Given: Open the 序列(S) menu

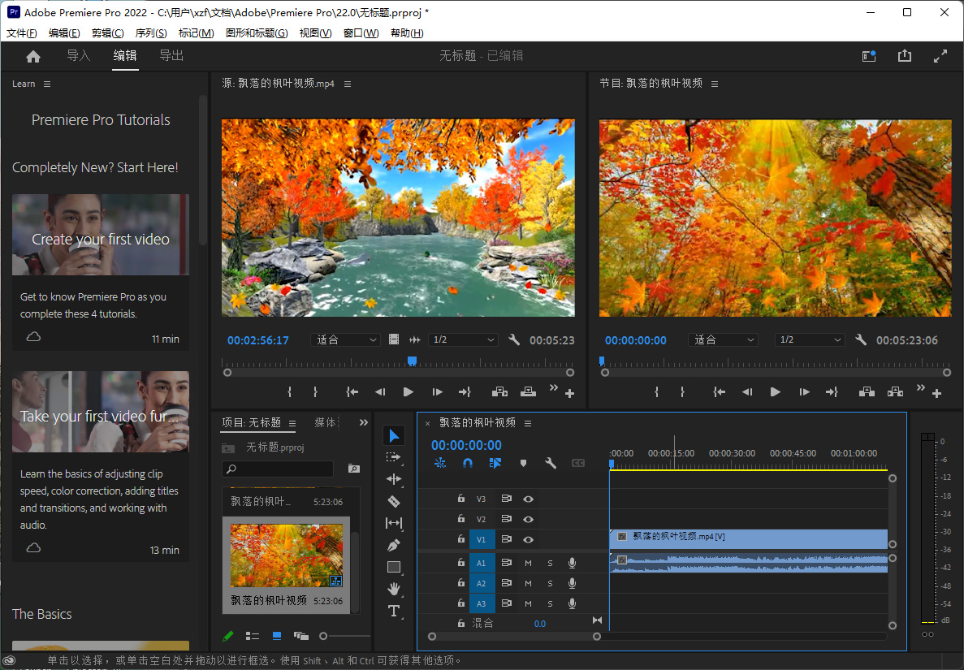Looking at the screenshot, I should tap(150, 33).
